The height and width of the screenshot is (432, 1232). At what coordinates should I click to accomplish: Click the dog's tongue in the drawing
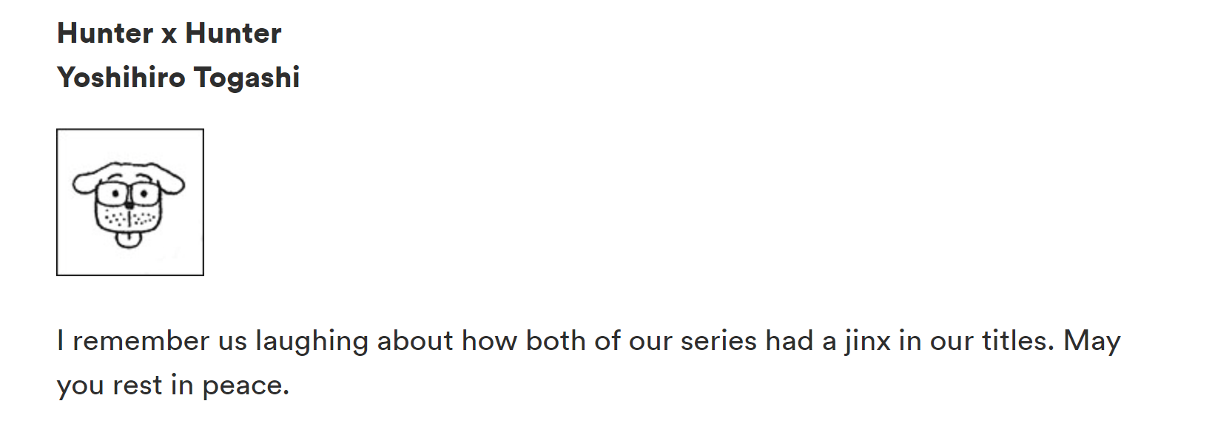coord(128,240)
